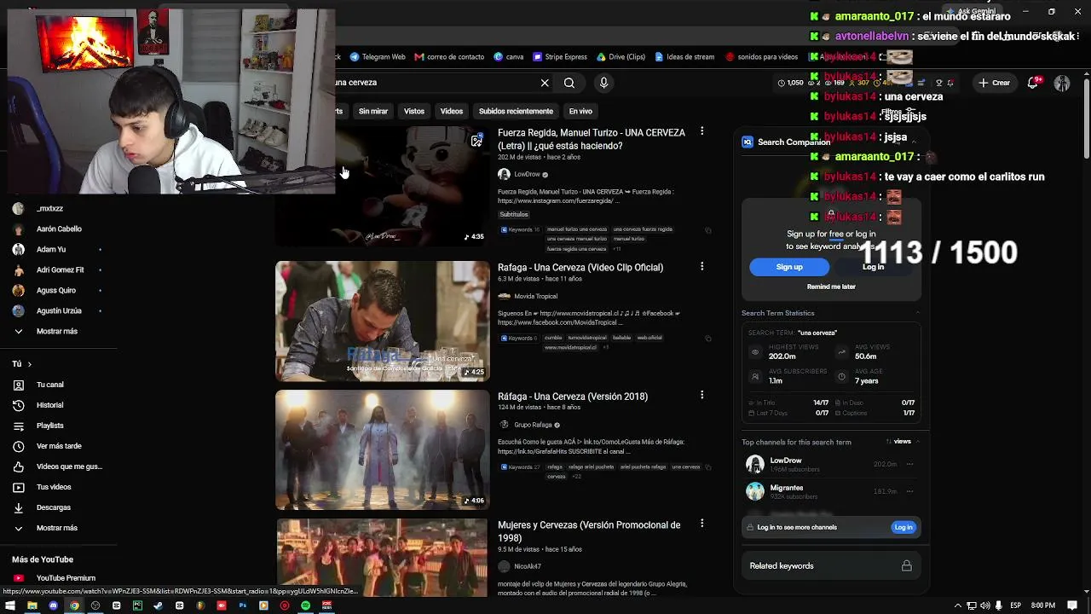The width and height of the screenshot is (1091, 614).
Task: Click Remind me later
Action: (x=831, y=287)
